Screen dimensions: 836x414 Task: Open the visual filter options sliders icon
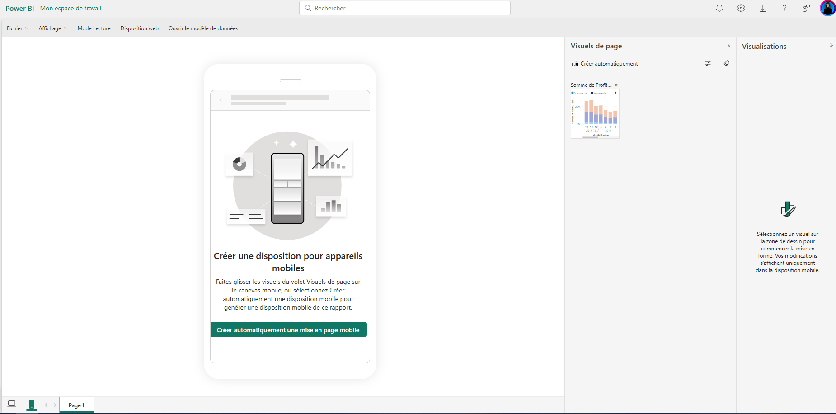pyautogui.click(x=708, y=63)
